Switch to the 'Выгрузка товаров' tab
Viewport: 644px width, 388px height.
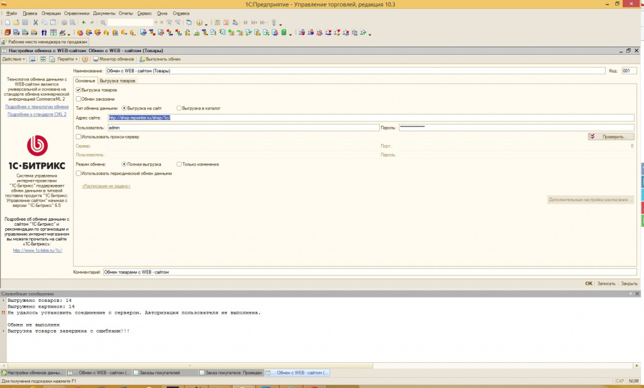tap(117, 80)
